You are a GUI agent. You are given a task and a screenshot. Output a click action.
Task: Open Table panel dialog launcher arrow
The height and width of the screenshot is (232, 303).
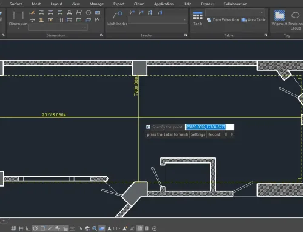266,35
